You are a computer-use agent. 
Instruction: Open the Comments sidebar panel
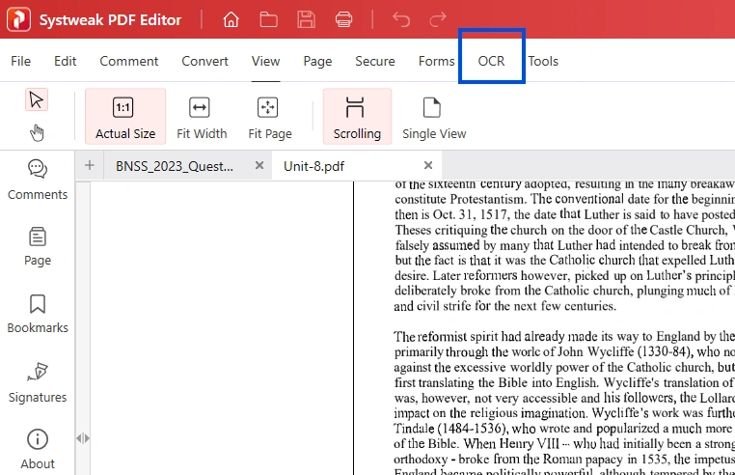38,180
